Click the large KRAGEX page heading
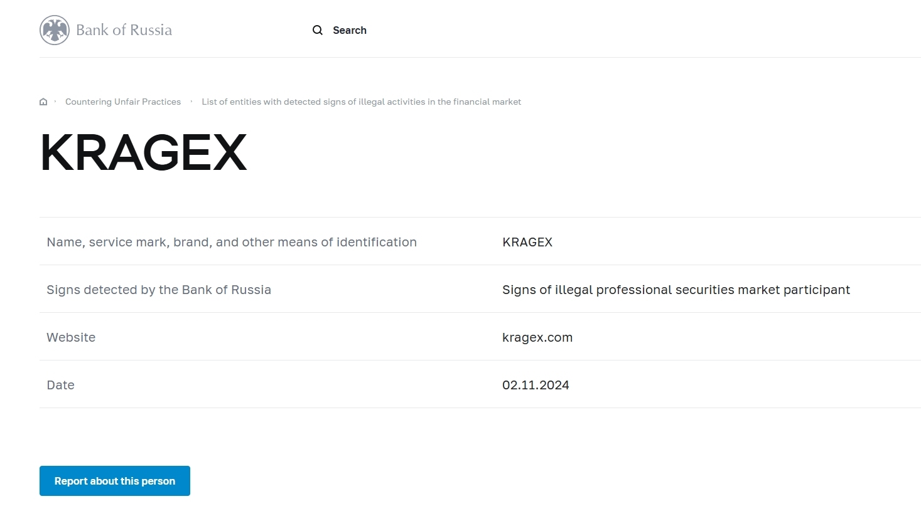 coord(144,152)
